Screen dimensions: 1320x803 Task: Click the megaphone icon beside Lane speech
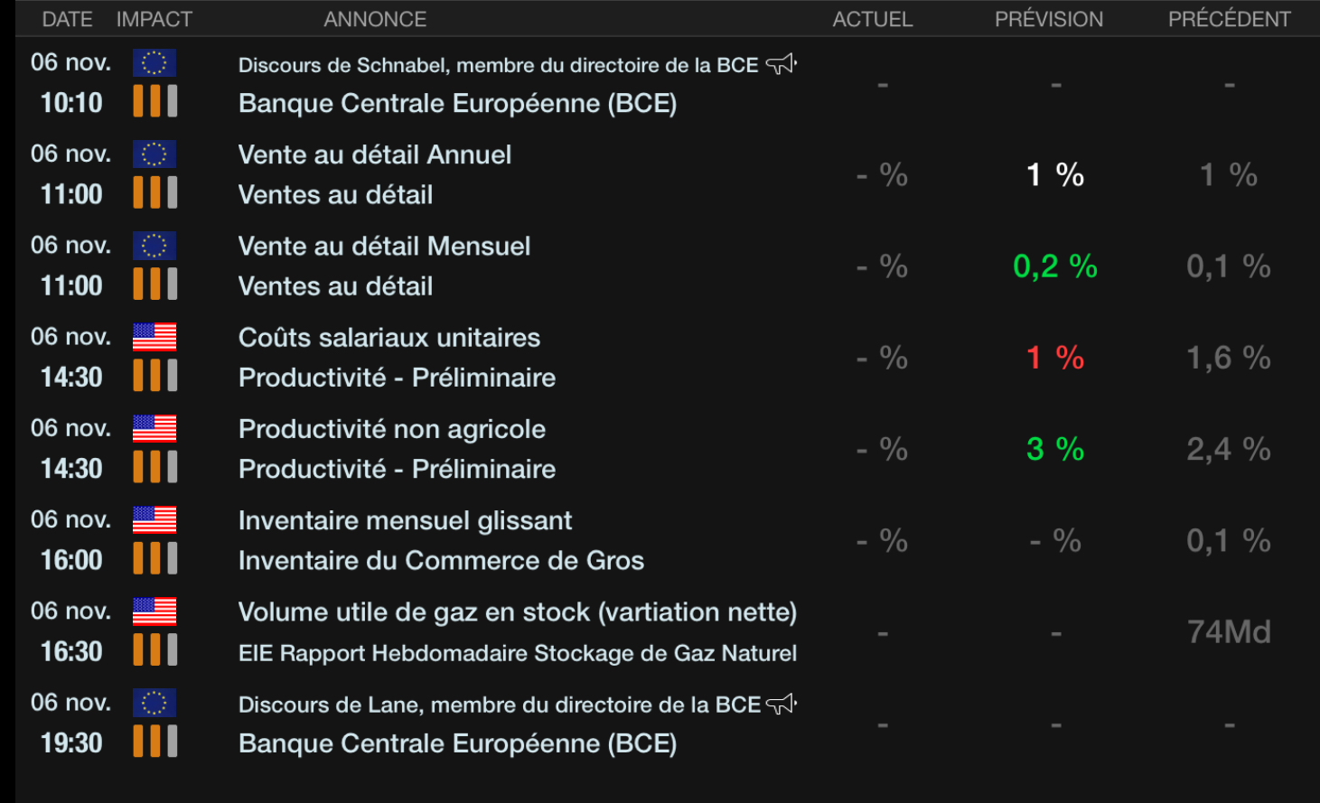coord(781,704)
